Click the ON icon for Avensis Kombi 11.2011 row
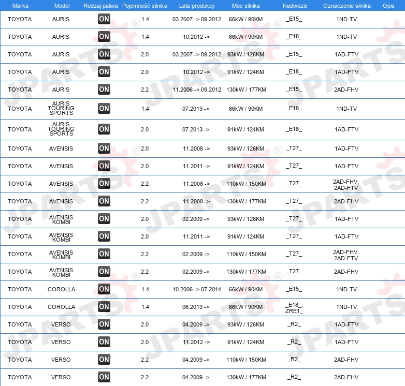405x386 pixels. pyautogui.click(x=104, y=236)
